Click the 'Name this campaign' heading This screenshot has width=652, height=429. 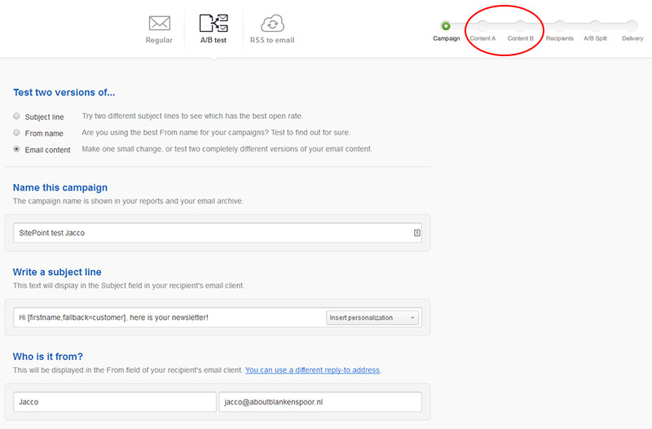point(60,188)
